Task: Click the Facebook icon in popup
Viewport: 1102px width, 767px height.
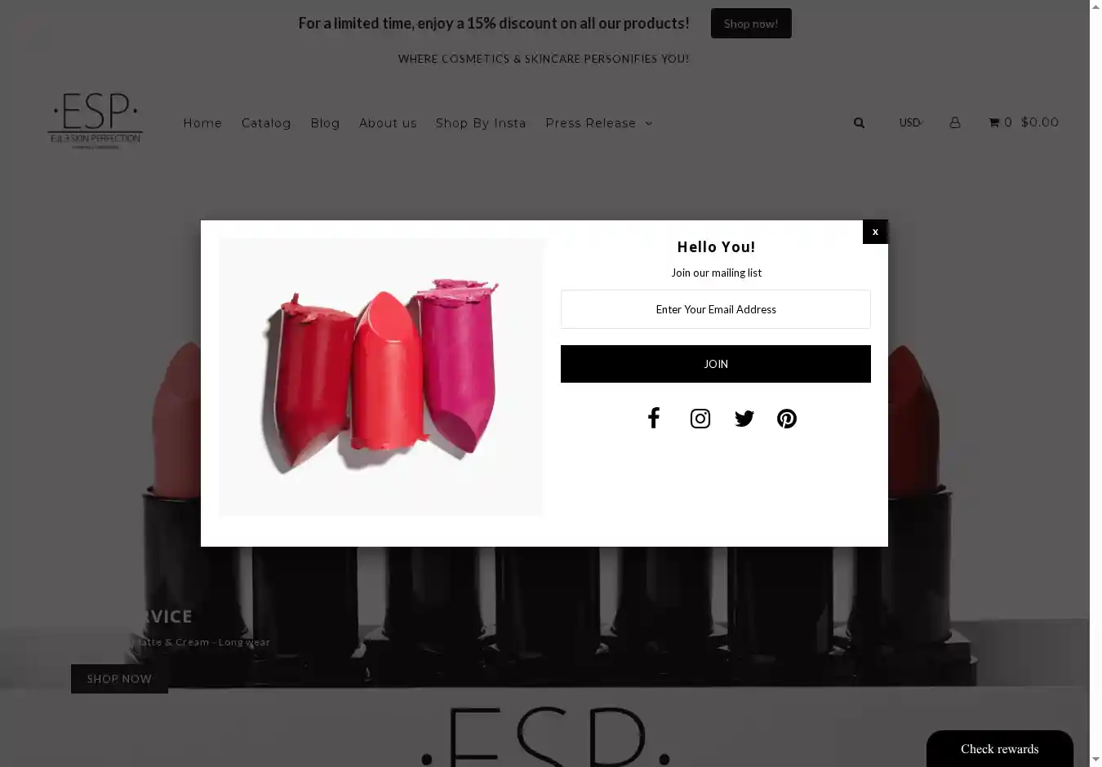Action: point(653,418)
